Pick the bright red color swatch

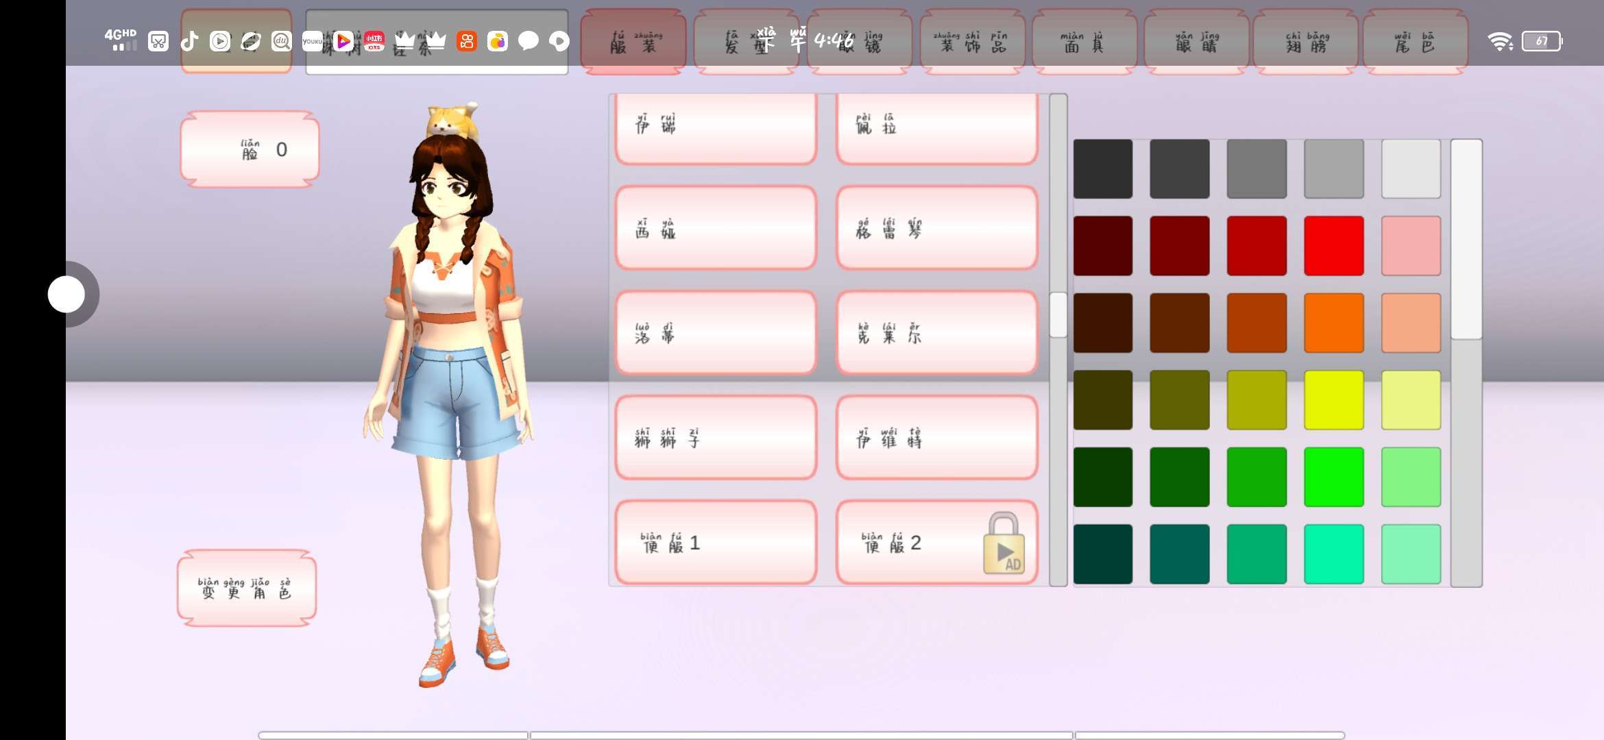[1333, 246]
